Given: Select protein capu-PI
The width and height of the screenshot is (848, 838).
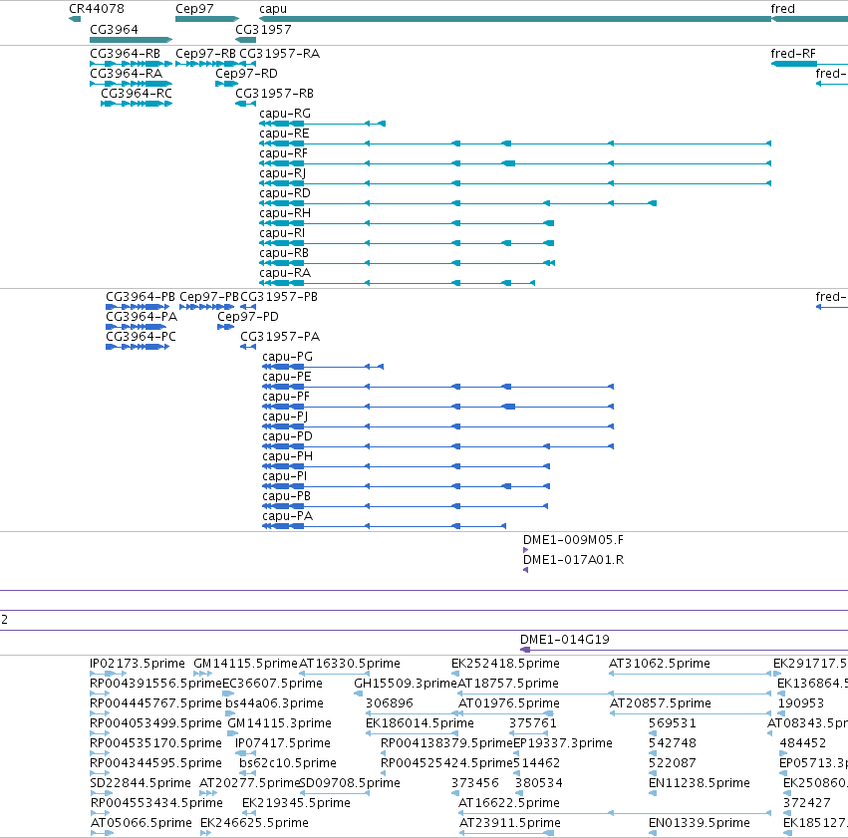Looking at the screenshot, I should [407, 486].
